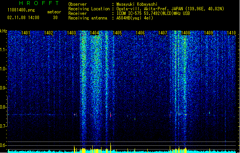
Task: Click the meteor count 30
Action: pos(55,18)
